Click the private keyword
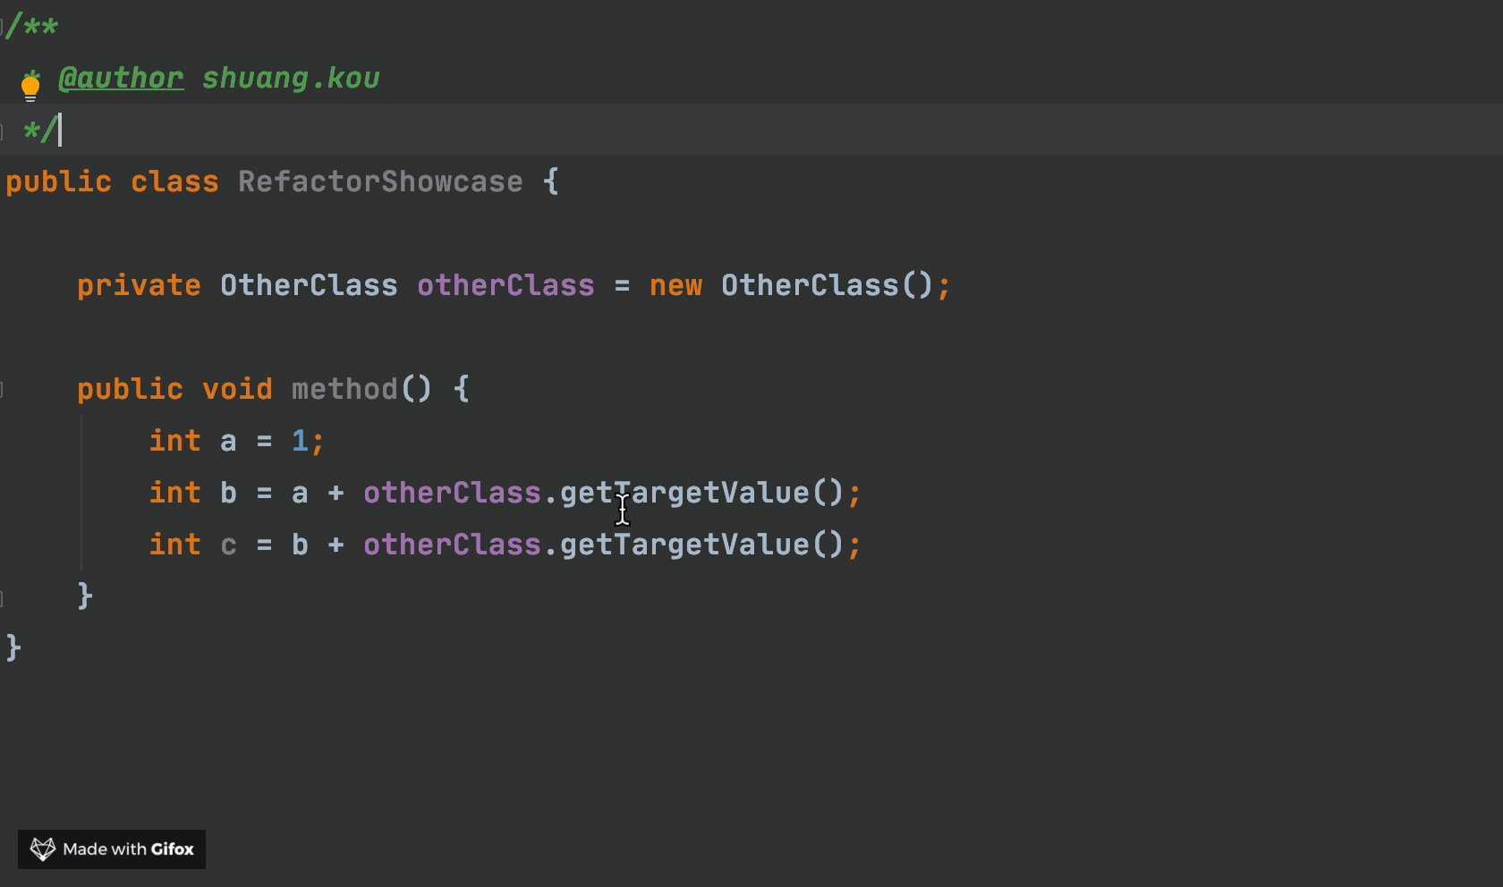Viewport: 1503px width, 887px height. pos(139,286)
